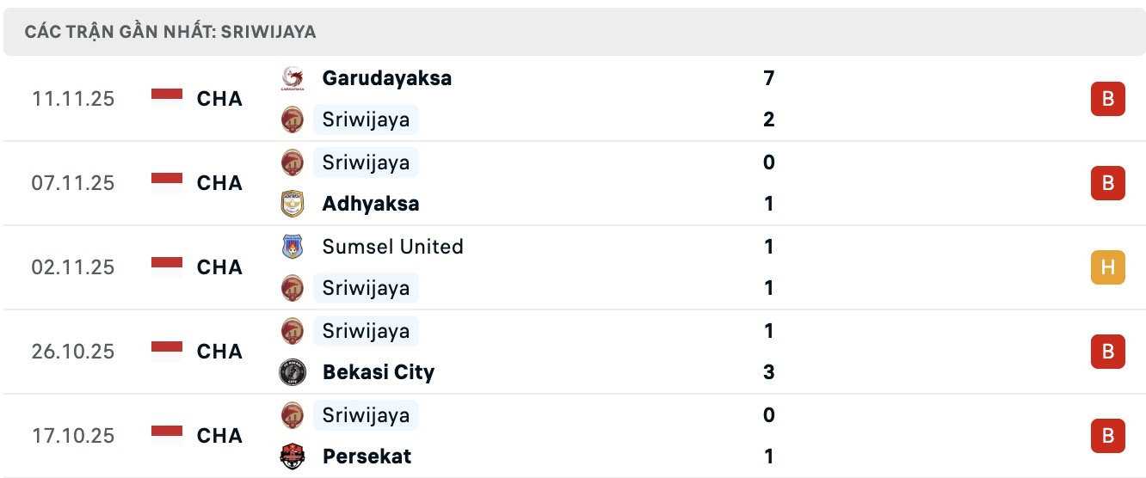Click Indonesia flag icon beside 07.11.25
The width and height of the screenshot is (1146, 478).
coord(167,183)
